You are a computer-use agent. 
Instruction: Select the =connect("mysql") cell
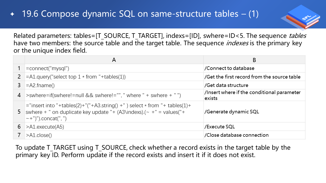tap(47, 68)
